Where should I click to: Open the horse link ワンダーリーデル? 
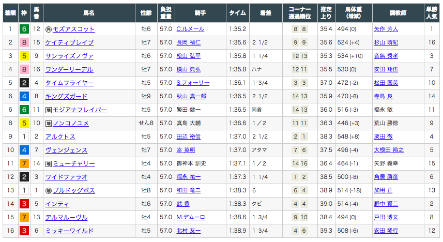click(x=69, y=69)
